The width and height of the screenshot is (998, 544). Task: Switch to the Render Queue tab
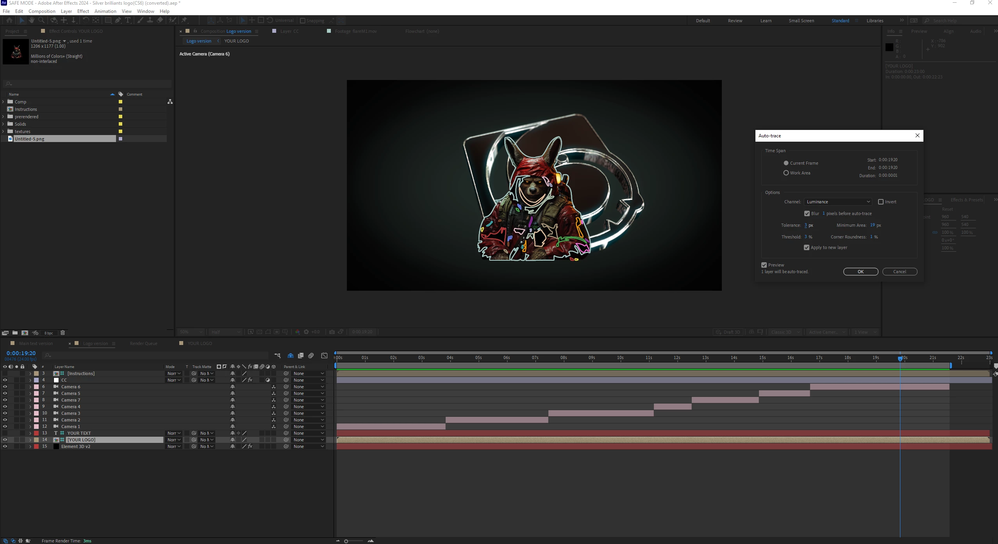pos(143,343)
